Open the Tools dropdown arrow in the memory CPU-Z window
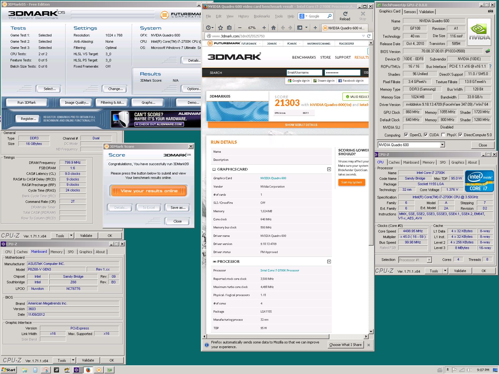499x374 pixels. pos(71,236)
